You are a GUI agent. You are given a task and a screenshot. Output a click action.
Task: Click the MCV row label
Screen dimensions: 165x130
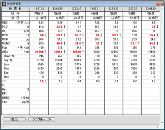pyautogui.click(x=5, y=35)
